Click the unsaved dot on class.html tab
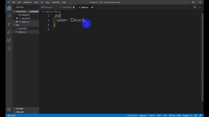Screen dimensions: 209x117 pyautogui.click(x=73, y=7)
